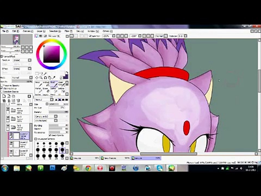Screen dimensions: 261x196
Task: Collapse the Paints Effect section
Action: [2, 57]
